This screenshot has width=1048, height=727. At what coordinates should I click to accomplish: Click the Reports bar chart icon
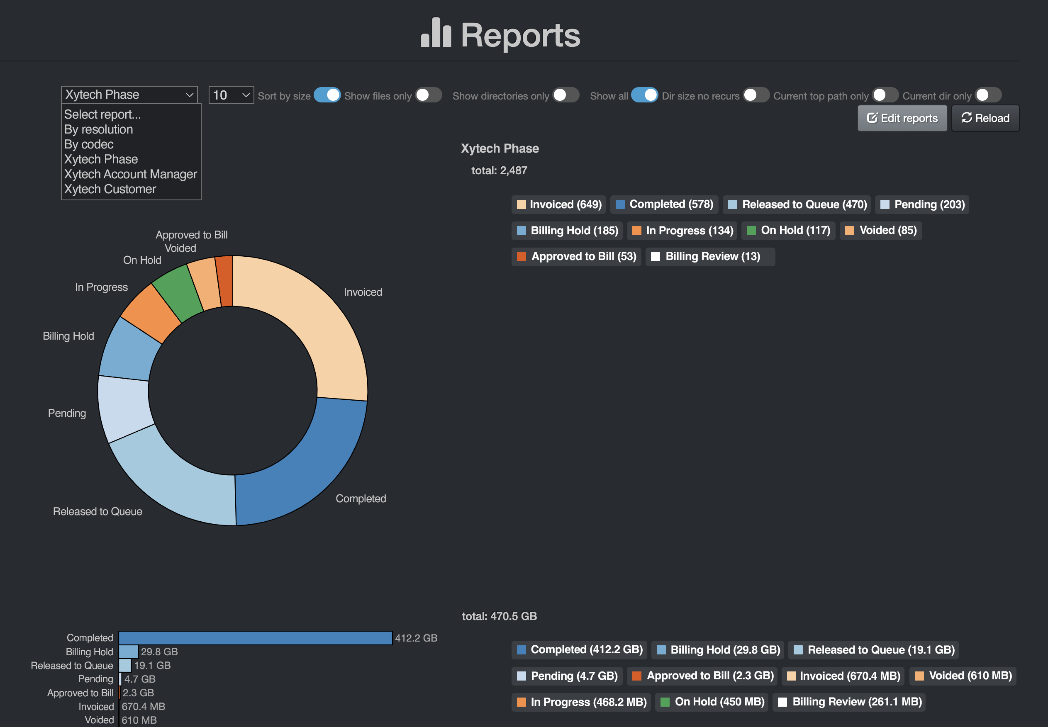coord(436,33)
